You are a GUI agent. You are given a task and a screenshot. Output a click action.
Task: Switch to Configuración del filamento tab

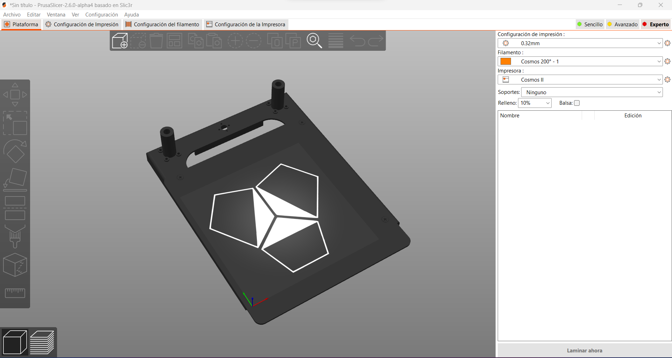click(x=162, y=25)
